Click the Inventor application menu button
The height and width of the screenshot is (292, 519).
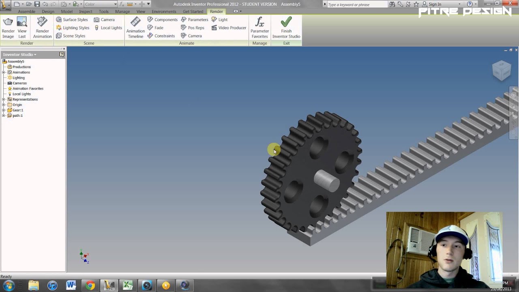point(6,6)
